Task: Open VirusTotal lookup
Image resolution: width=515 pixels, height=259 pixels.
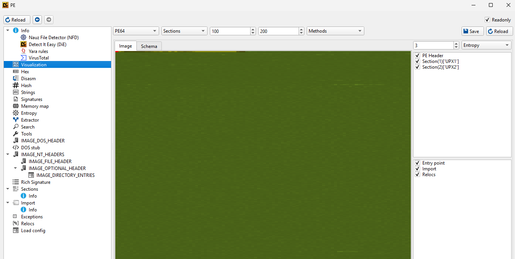Action: pos(38,58)
